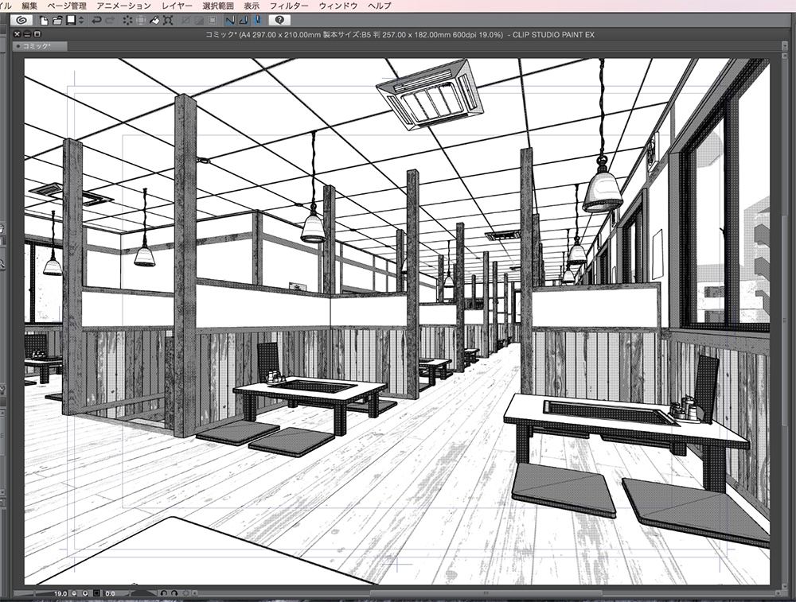
Task: Select the コミック* canvas tab
Action: (x=40, y=46)
